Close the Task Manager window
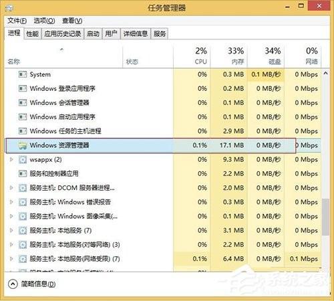 319,6
